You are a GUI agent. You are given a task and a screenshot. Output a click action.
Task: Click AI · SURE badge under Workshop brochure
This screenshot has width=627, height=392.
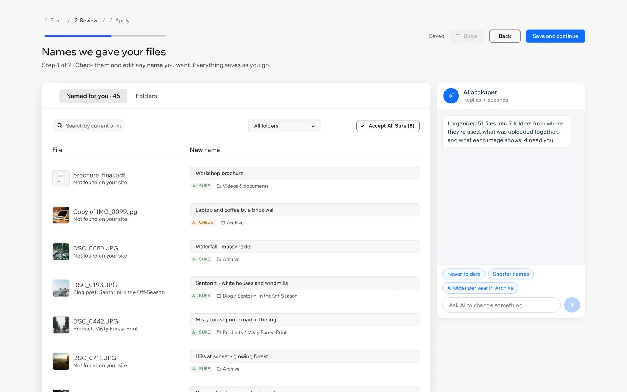pyautogui.click(x=201, y=186)
